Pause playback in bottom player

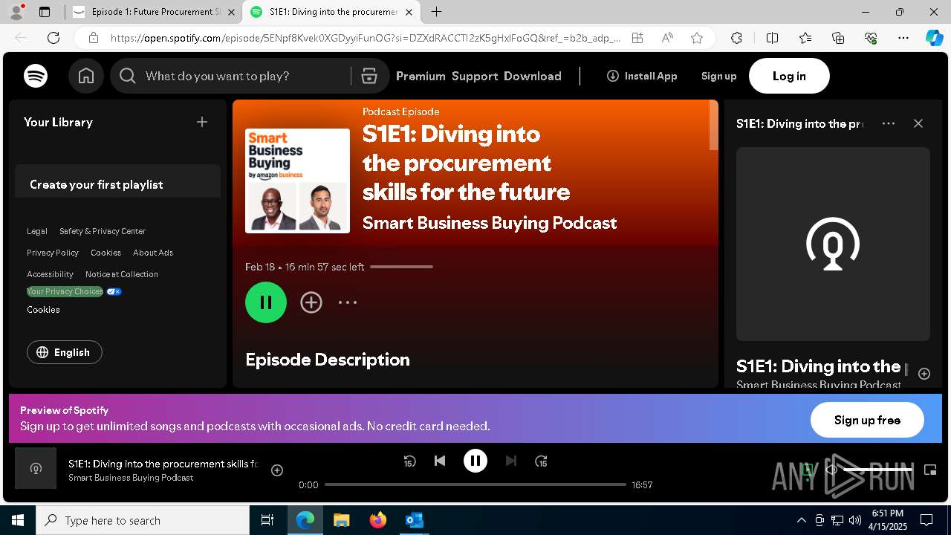coord(475,461)
